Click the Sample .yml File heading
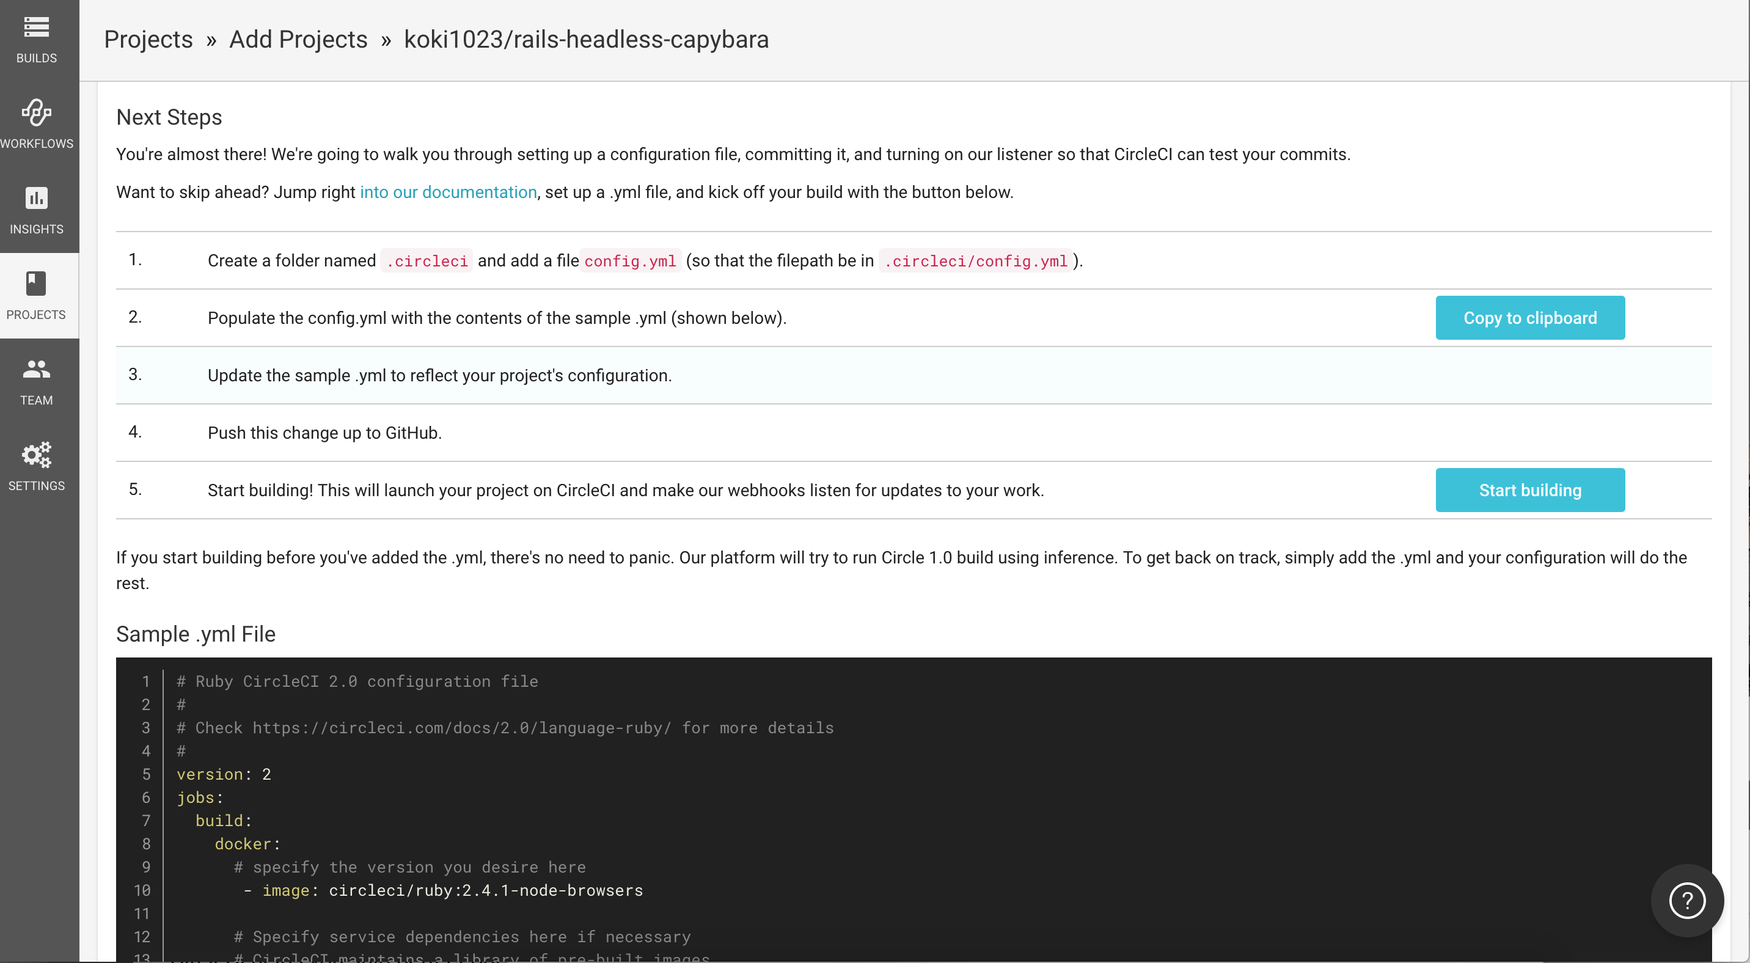The width and height of the screenshot is (1750, 963). [x=196, y=634]
